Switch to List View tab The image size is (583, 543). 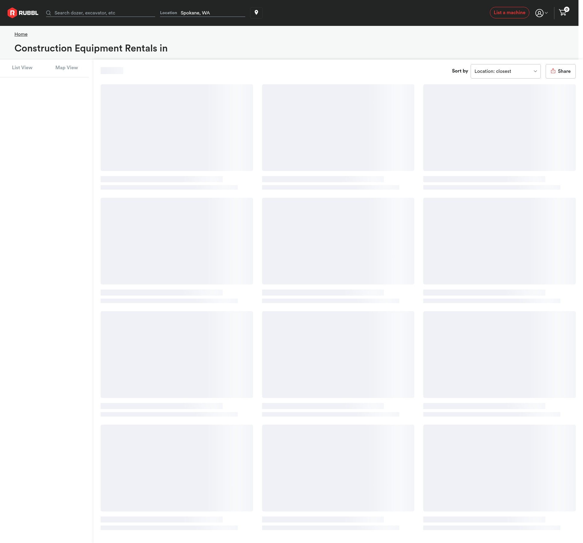(x=22, y=68)
